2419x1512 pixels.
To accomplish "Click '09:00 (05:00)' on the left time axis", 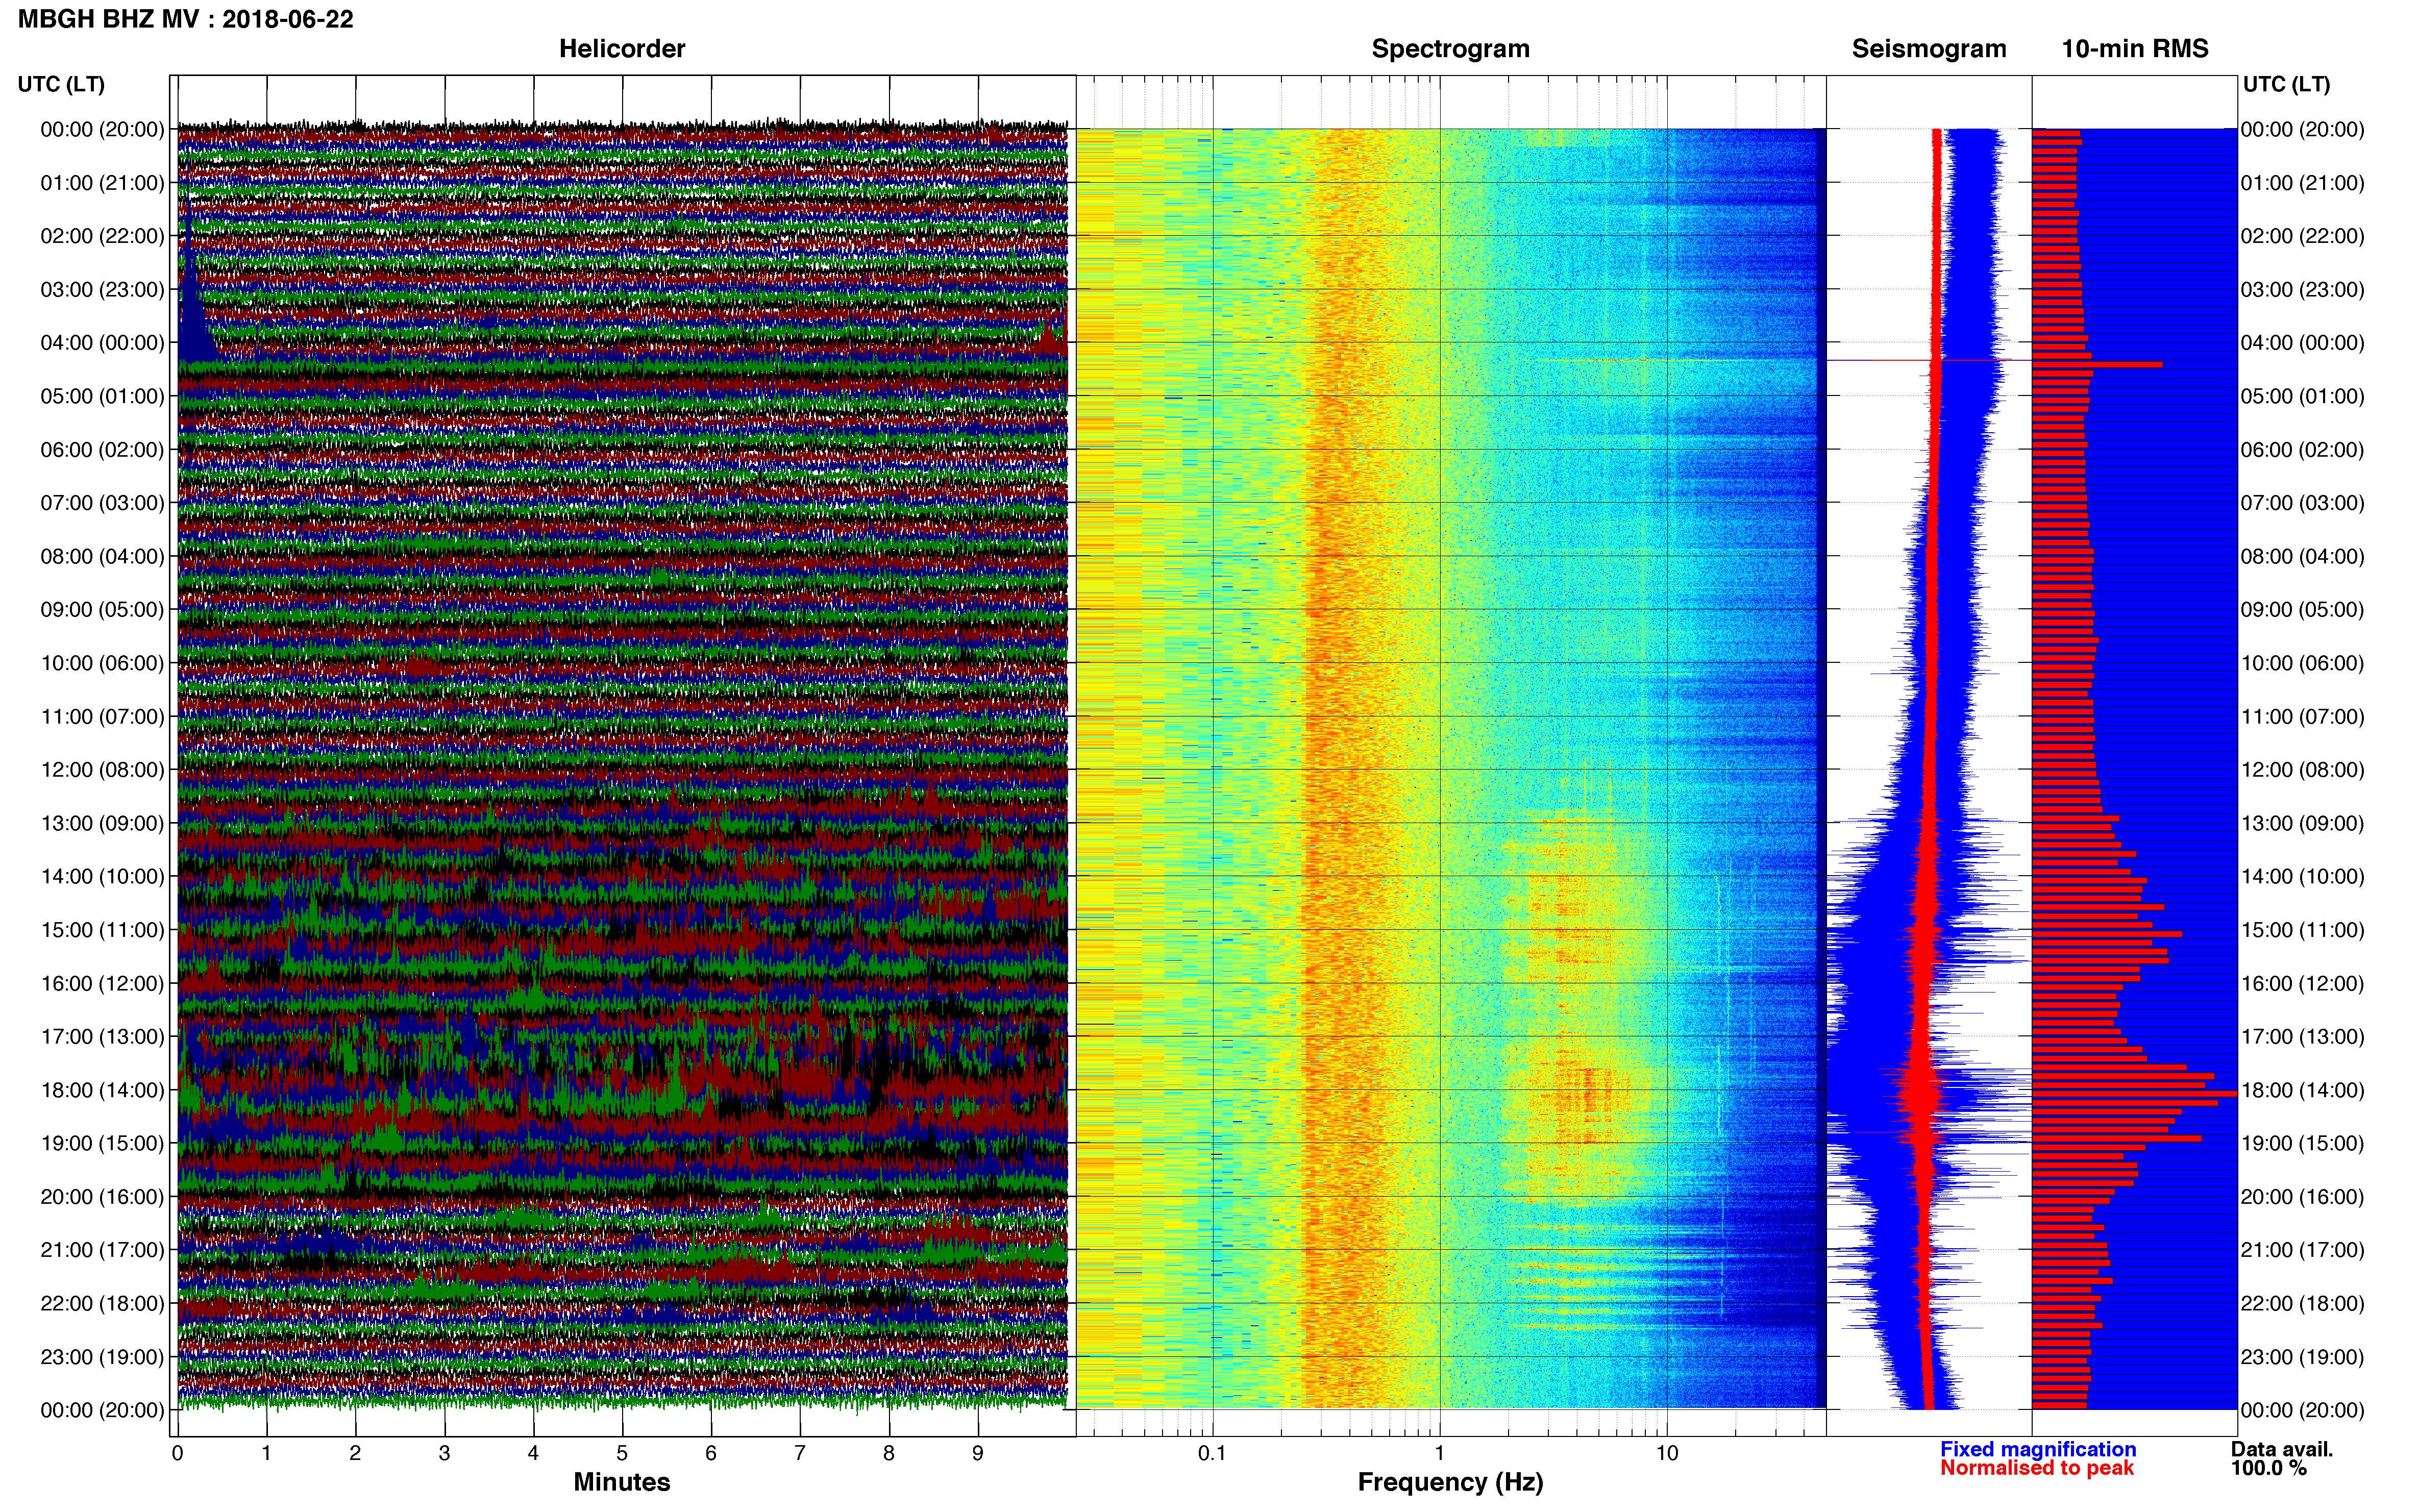I will click(x=102, y=610).
